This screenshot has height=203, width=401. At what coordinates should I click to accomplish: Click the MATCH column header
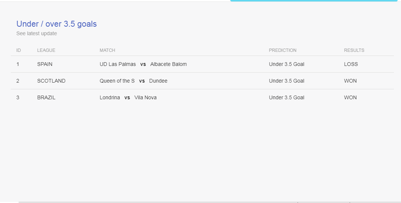108,50
